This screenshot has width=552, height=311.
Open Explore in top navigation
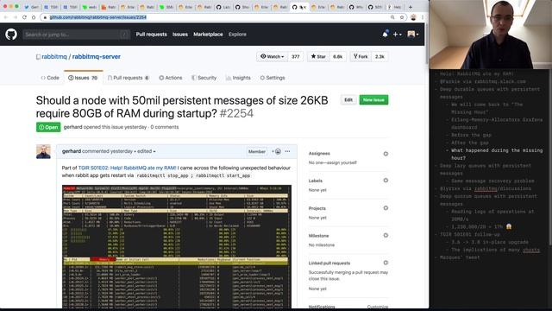(237, 35)
